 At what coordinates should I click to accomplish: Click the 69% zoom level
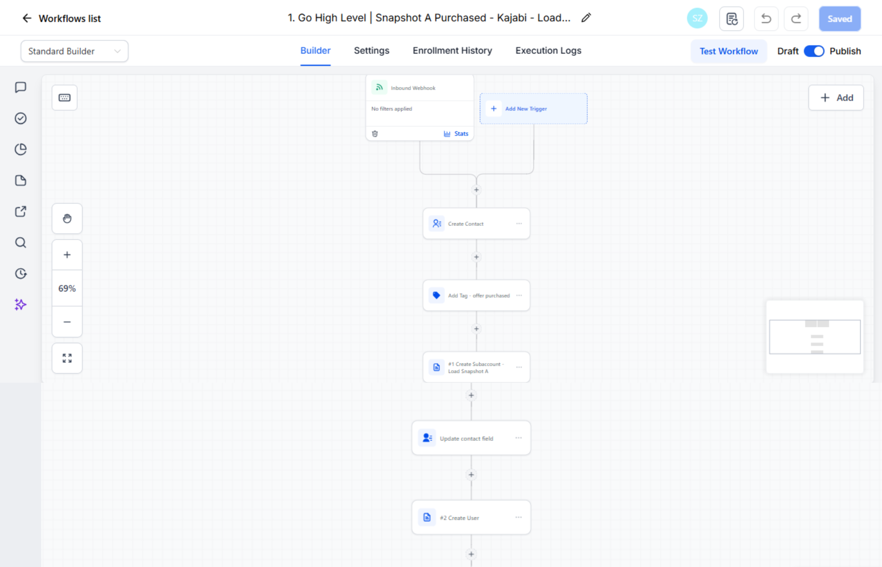coord(67,288)
